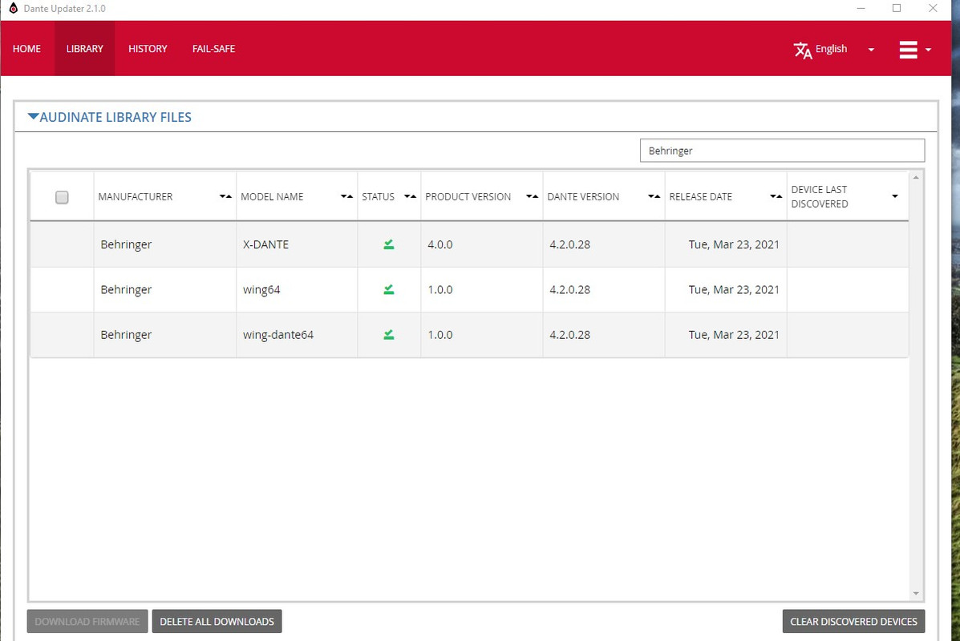Click Behringer manufacturer in wing64 row

tap(126, 290)
